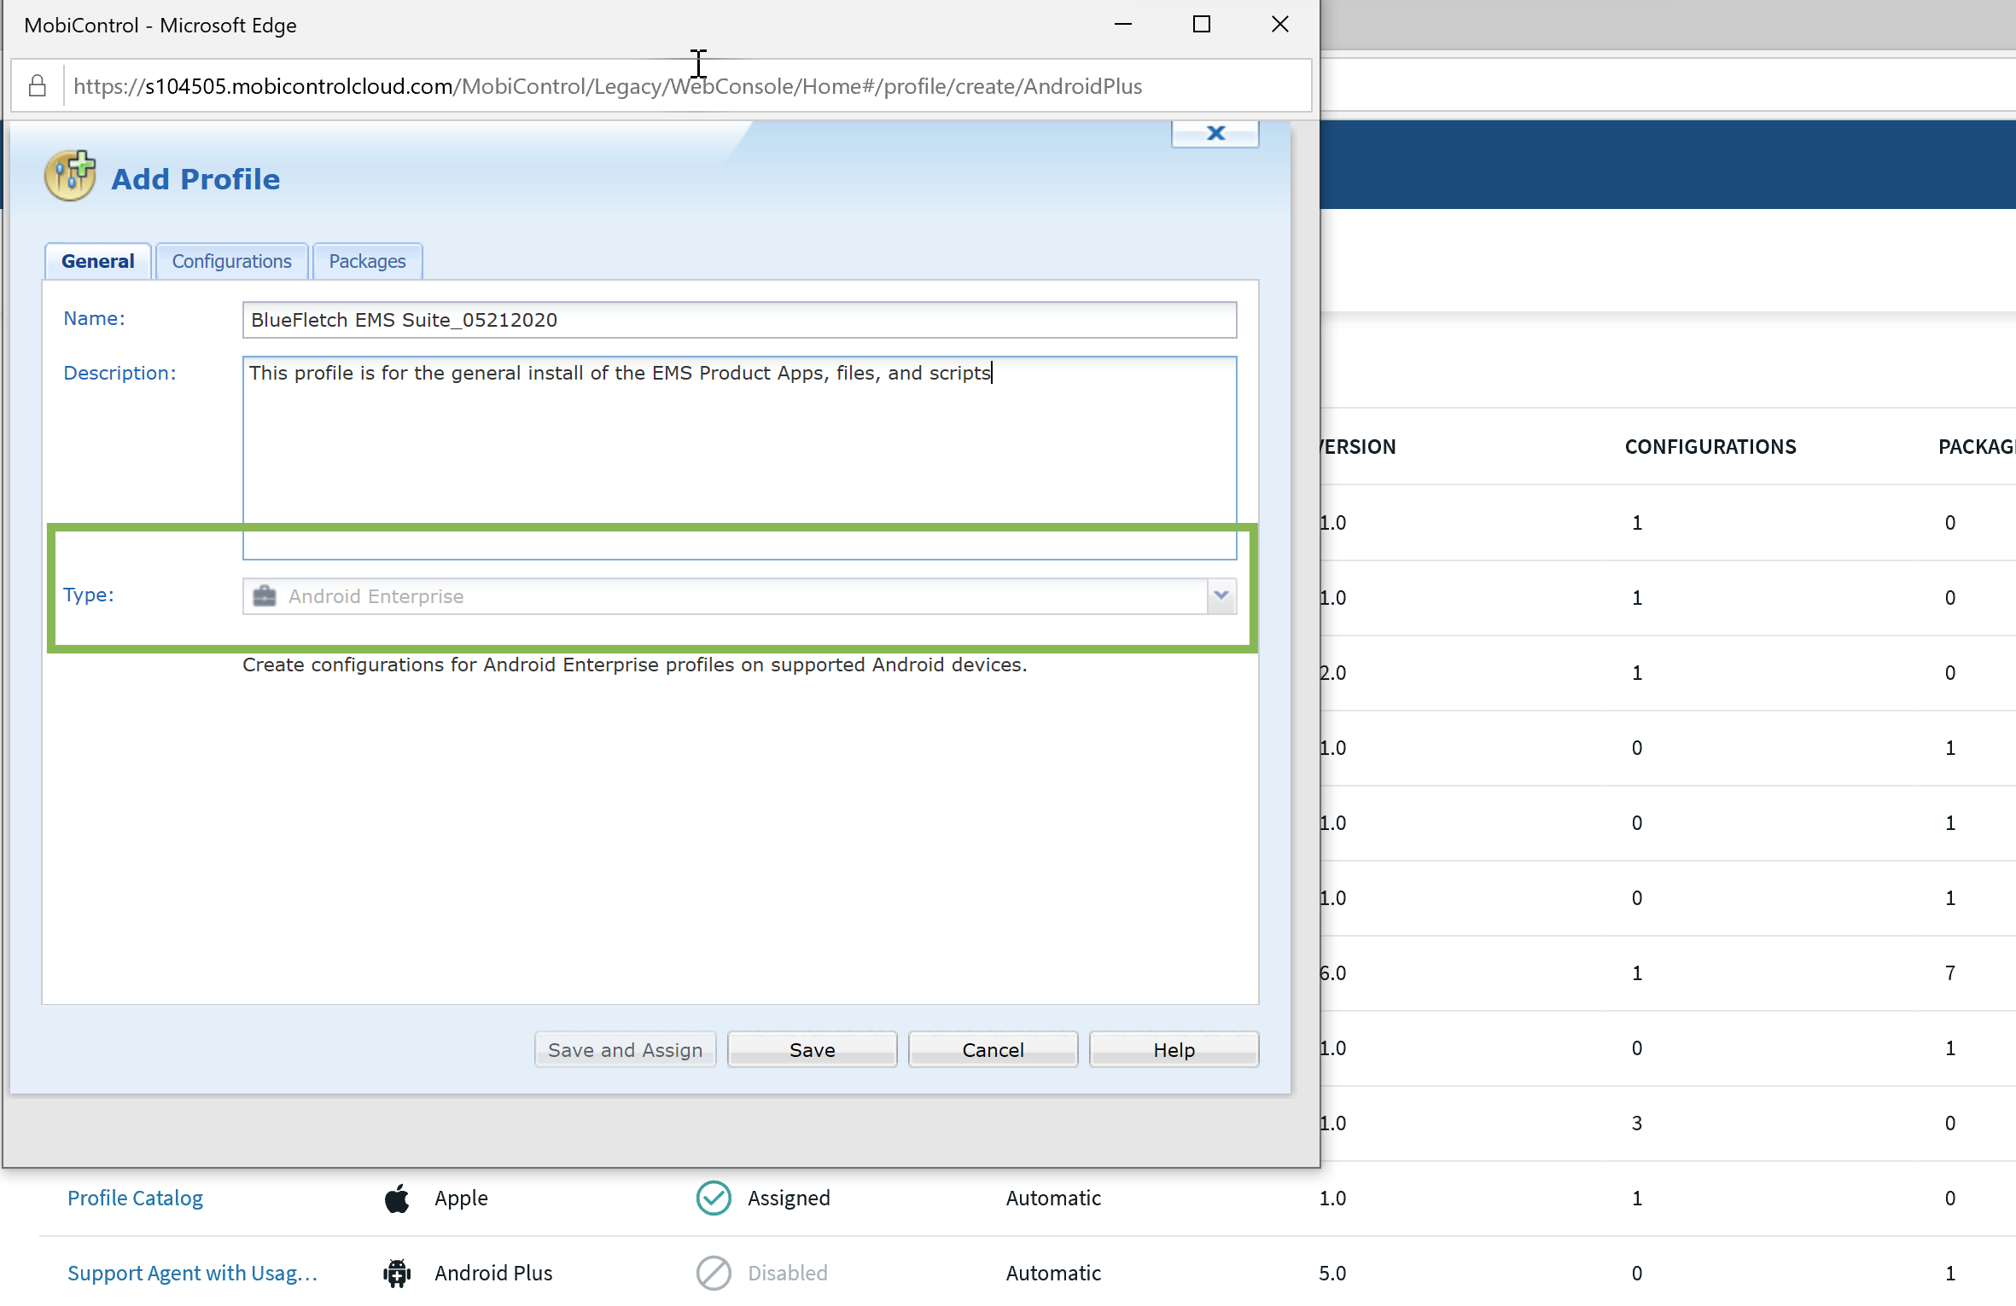Cancel the Add Profile dialog

993,1049
